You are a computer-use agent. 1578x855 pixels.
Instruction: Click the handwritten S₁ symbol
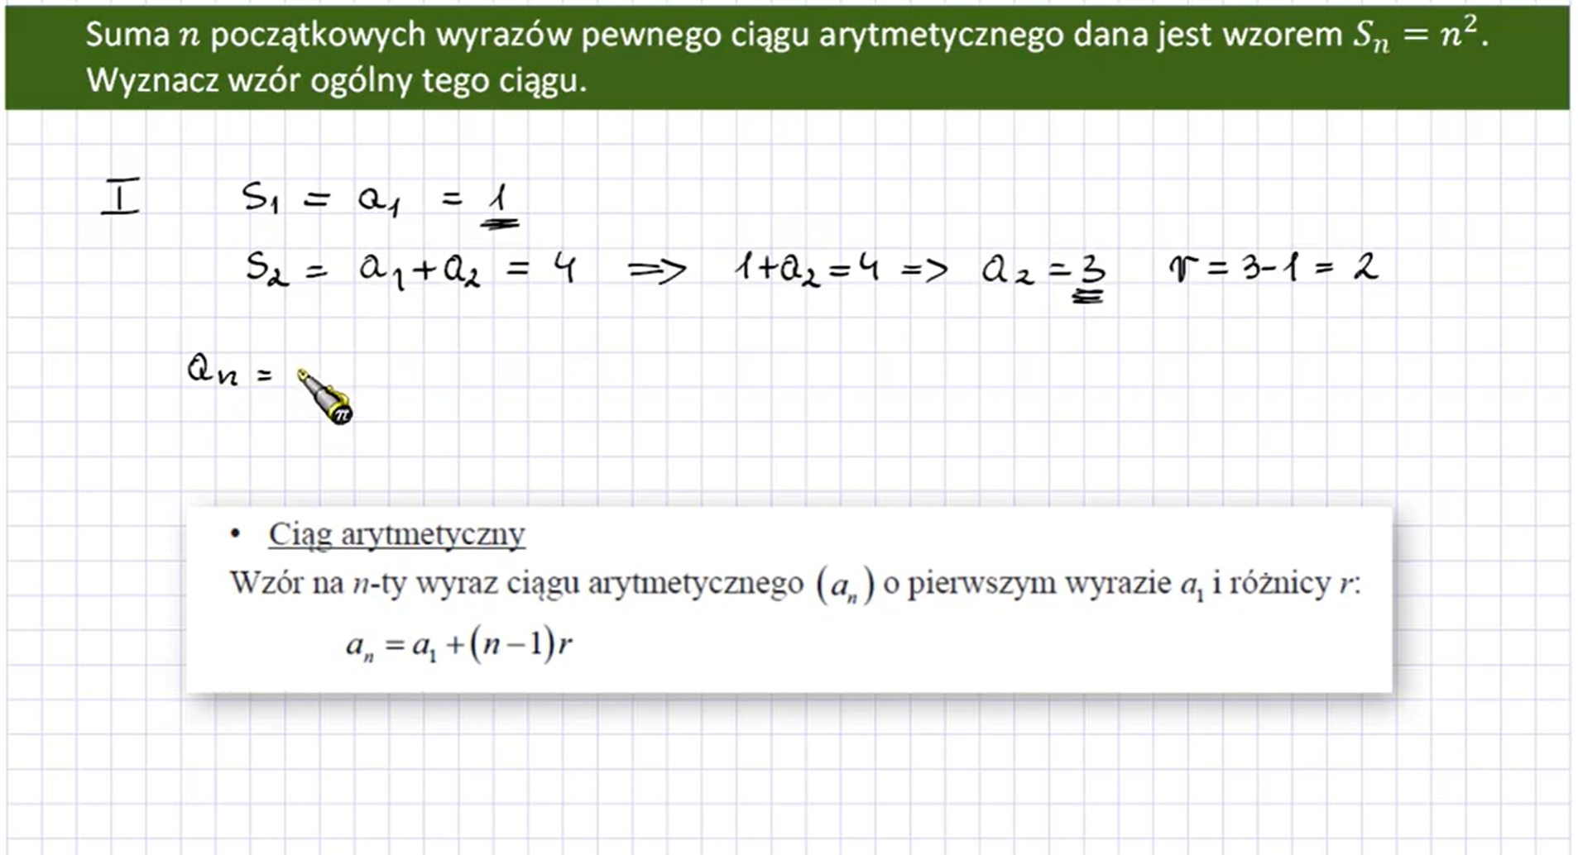(259, 198)
